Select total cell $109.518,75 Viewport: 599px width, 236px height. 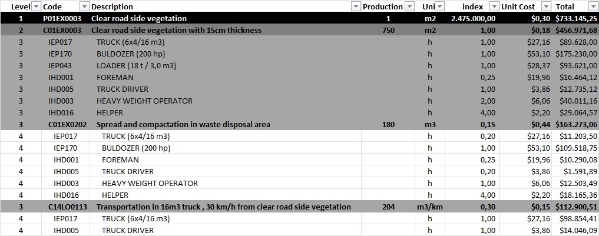[576, 148]
